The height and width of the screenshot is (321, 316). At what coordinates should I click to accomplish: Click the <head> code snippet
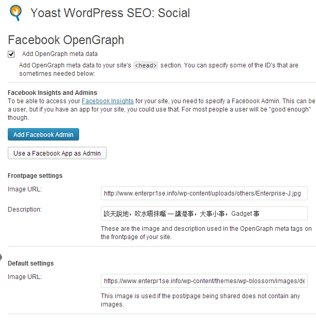146,65
